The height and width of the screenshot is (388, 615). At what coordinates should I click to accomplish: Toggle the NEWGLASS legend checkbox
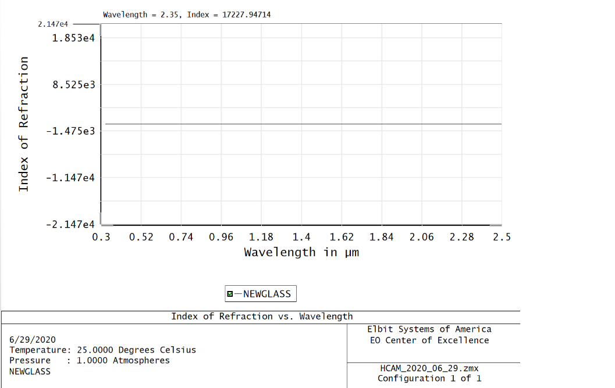pos(230,294)
